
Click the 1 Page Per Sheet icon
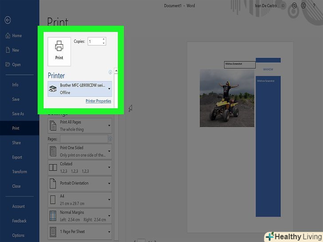(53, 232)
